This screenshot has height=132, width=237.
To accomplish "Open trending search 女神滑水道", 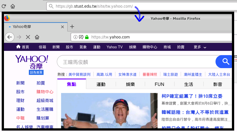I will tap(127, 74).
